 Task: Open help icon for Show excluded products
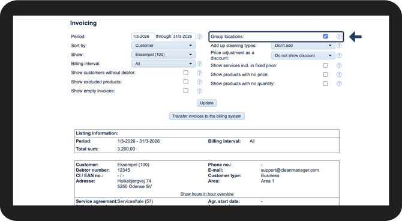(199, 82)
